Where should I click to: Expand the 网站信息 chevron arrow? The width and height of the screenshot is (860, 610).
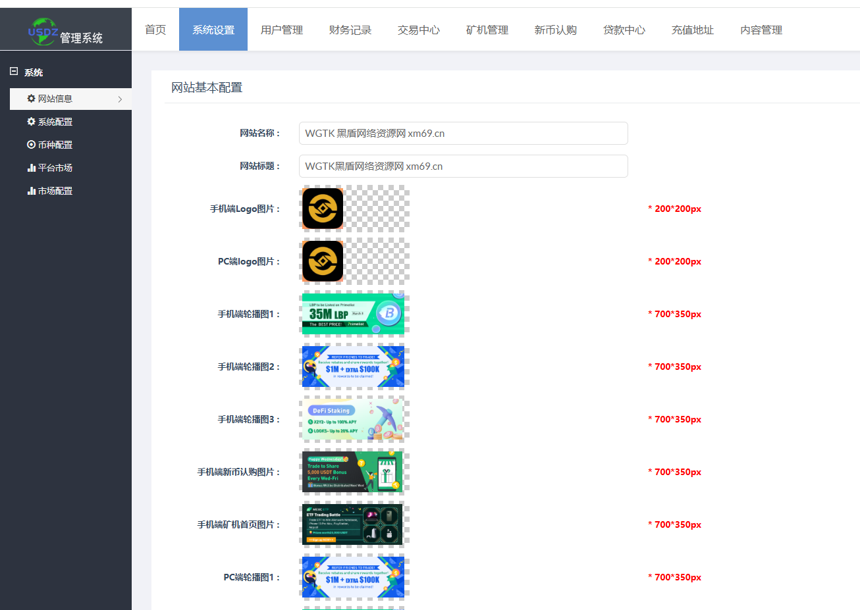[x=120, y=99]
